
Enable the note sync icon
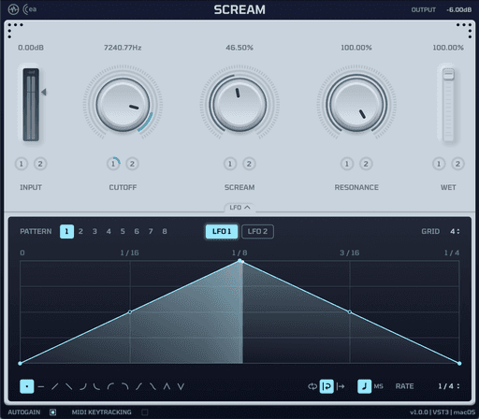pos(364,386)
